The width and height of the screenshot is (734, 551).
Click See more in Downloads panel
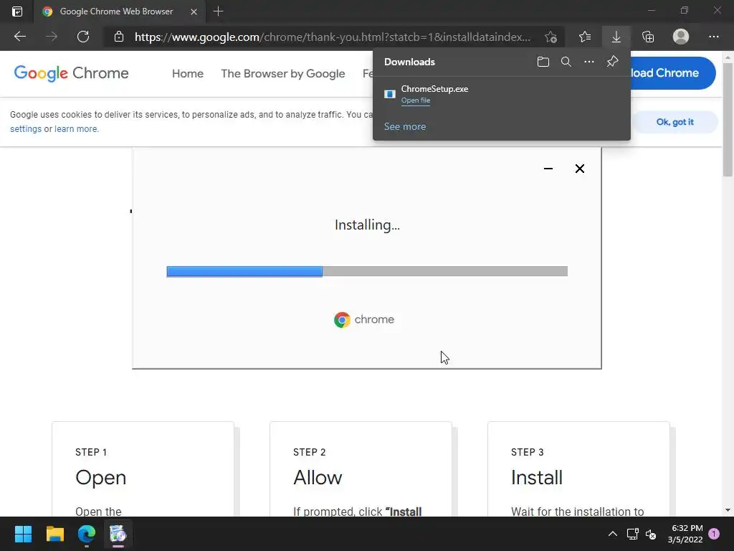pos(405,126)
